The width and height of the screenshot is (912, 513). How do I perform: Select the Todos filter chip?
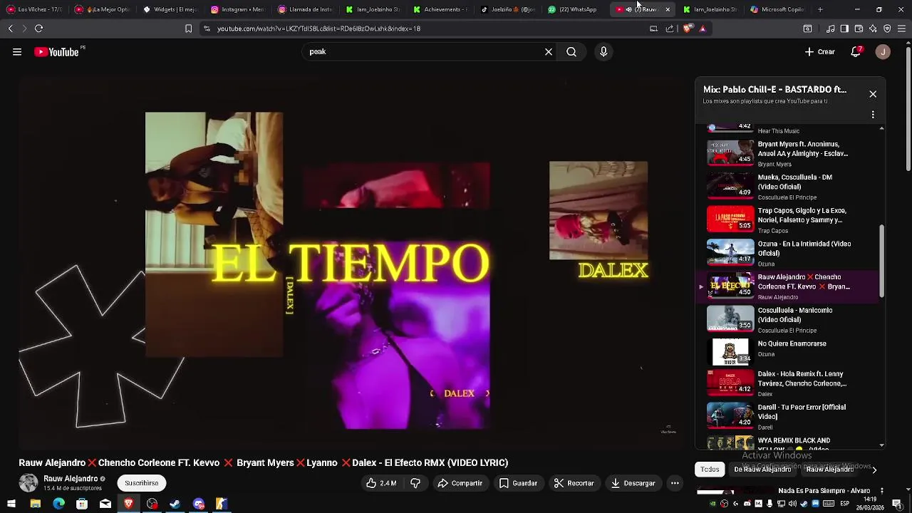point(710,469)
